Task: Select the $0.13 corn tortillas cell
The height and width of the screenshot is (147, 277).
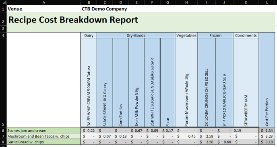Action: coord(121,136)
